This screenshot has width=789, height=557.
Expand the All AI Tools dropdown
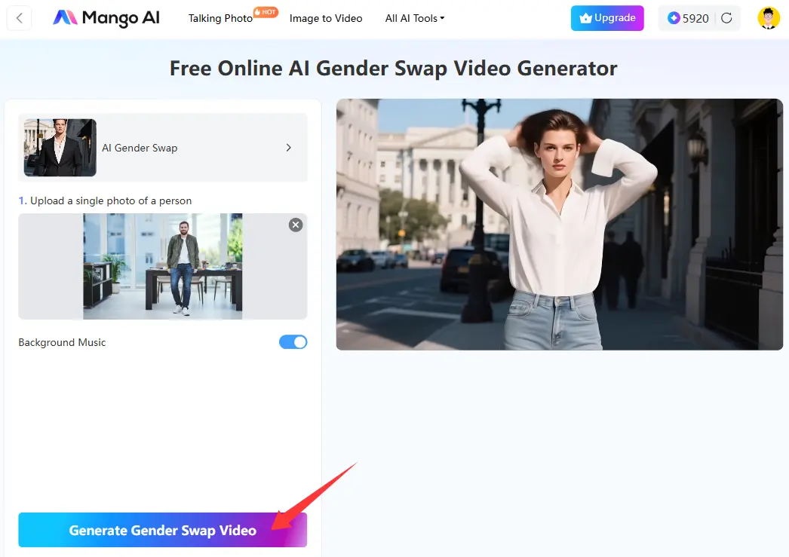pyautogui.click(x=414, y=18)
